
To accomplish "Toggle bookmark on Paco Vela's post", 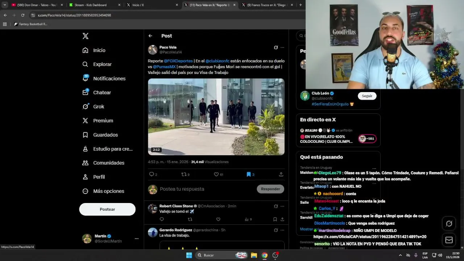I will pos(249,174).
